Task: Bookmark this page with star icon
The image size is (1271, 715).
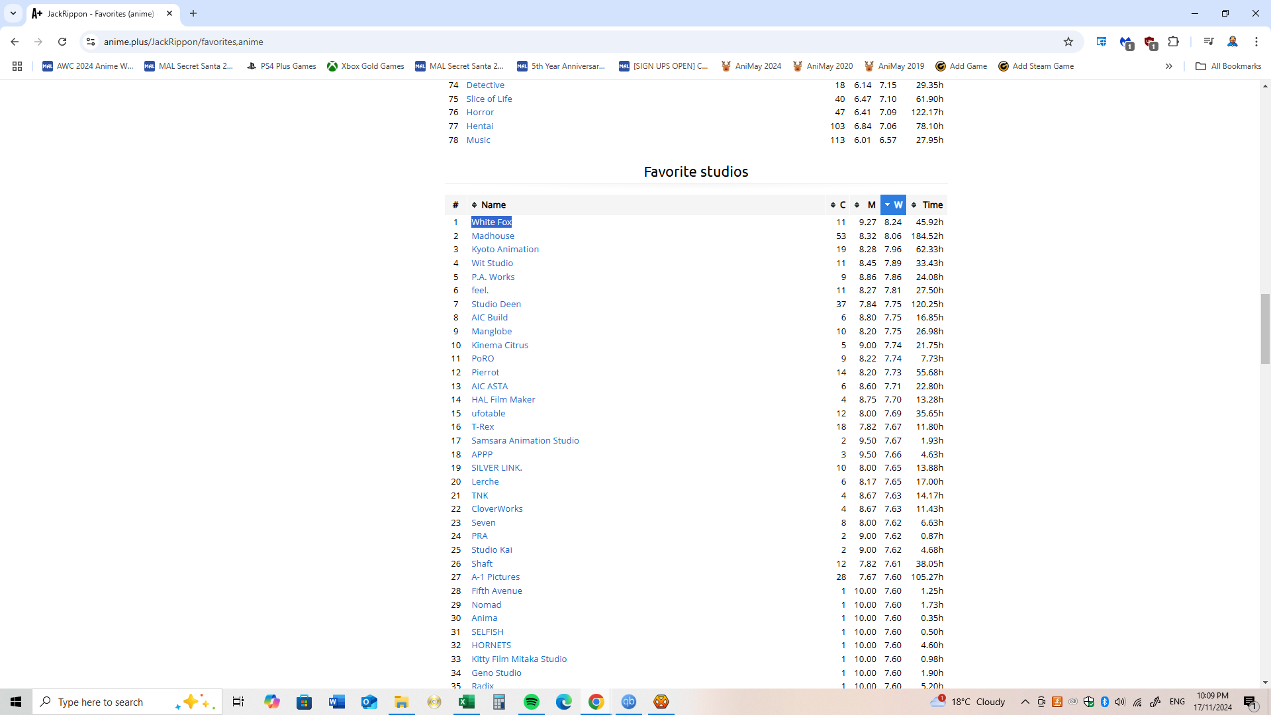Action: click(x=1068, y=42)
